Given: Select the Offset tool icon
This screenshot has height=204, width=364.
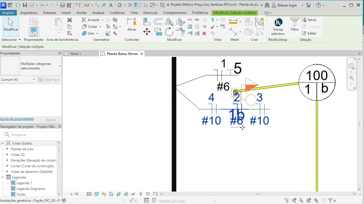Looking at the screenshot, I should [x=158, y=21].
